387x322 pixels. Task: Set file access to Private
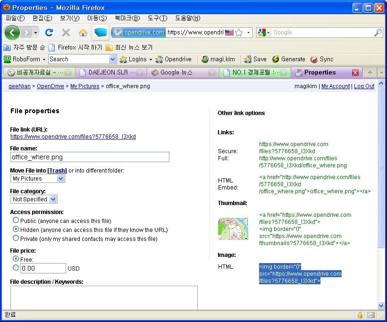click(x=15, y=238)
